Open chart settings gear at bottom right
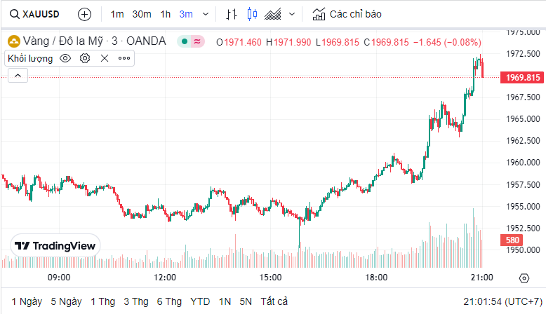The image size is (546, 314). point(524,278)
